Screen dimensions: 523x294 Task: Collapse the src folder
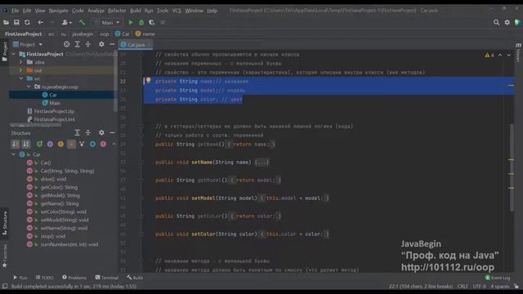coord(21,78)
